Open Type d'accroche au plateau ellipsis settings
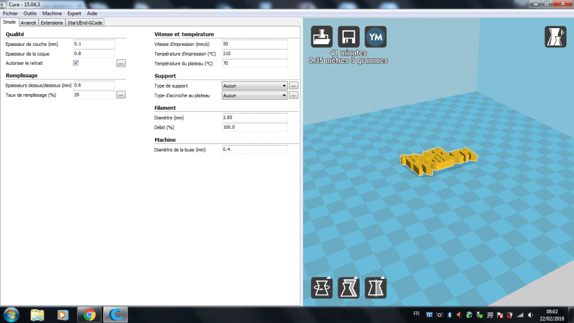Screen dimensions: 574x323 click(293, 95)
